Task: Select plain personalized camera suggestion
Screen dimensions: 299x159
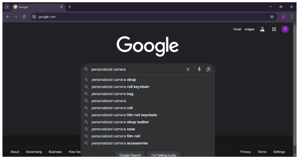Action: pos(148,101)
